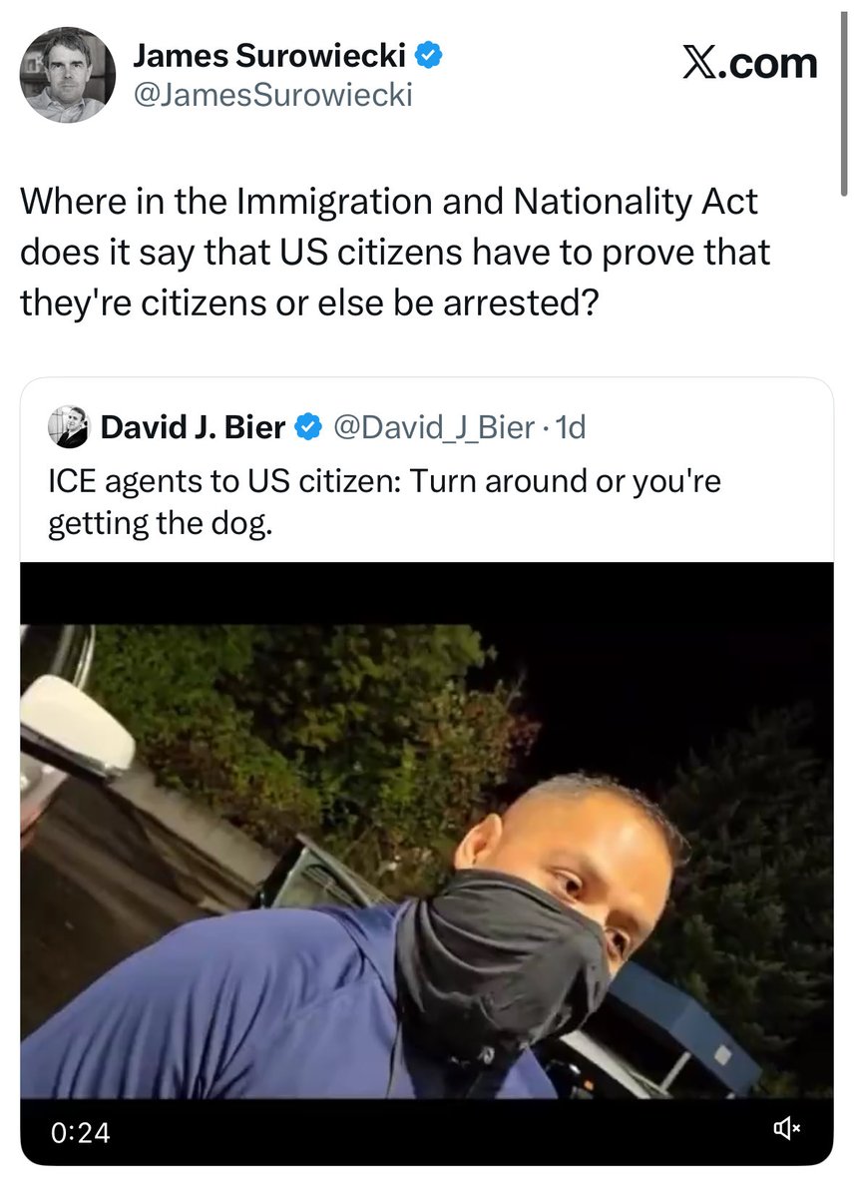Click the video's black bottom control bar

click(427, 1131)
